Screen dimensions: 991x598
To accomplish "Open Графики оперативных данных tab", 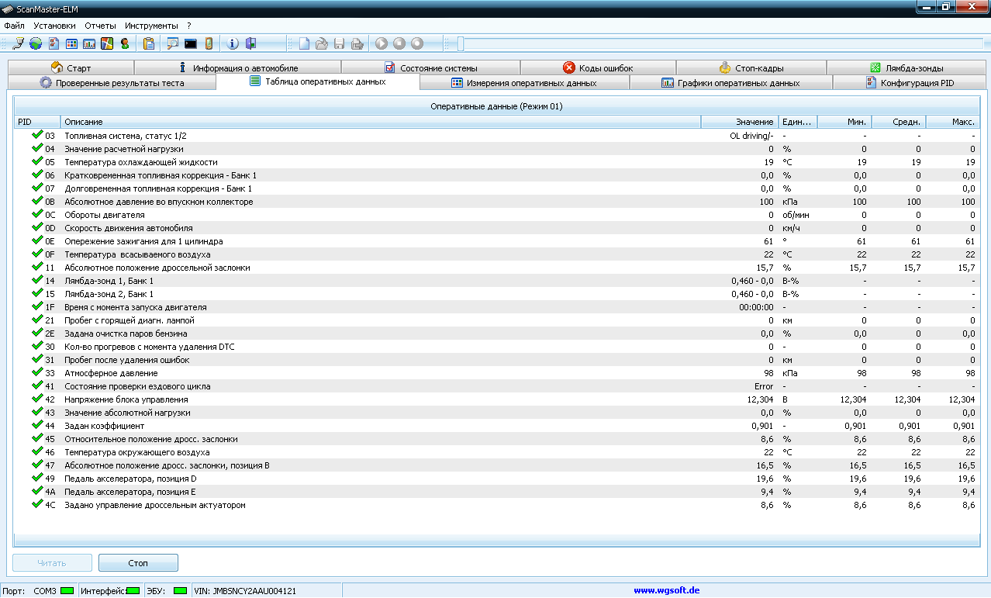I will point(730,83).
